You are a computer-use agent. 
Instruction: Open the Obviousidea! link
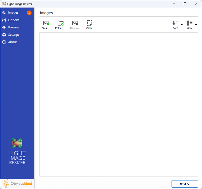(17, 183)
